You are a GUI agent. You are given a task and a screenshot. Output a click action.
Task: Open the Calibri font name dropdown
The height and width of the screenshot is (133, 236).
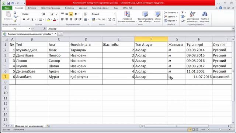point(41,14)
